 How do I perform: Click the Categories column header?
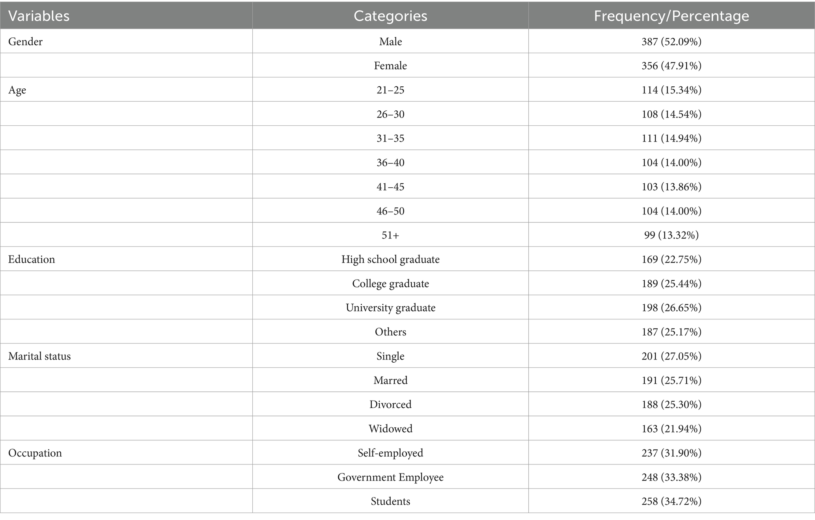tap(390, 16)
